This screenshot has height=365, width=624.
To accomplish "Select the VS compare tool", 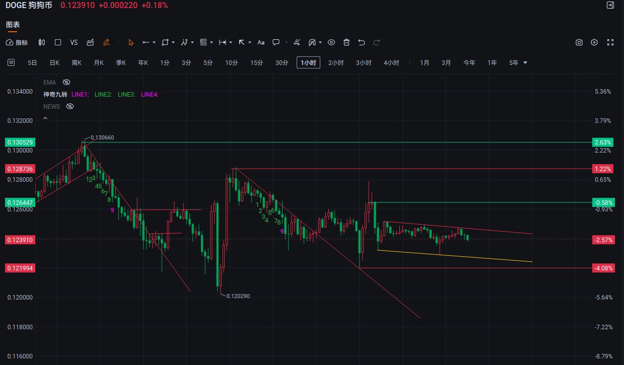I will coord(74,43).
